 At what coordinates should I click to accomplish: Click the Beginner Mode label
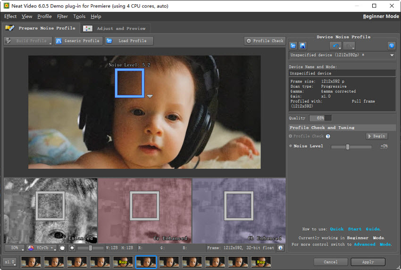381,16
